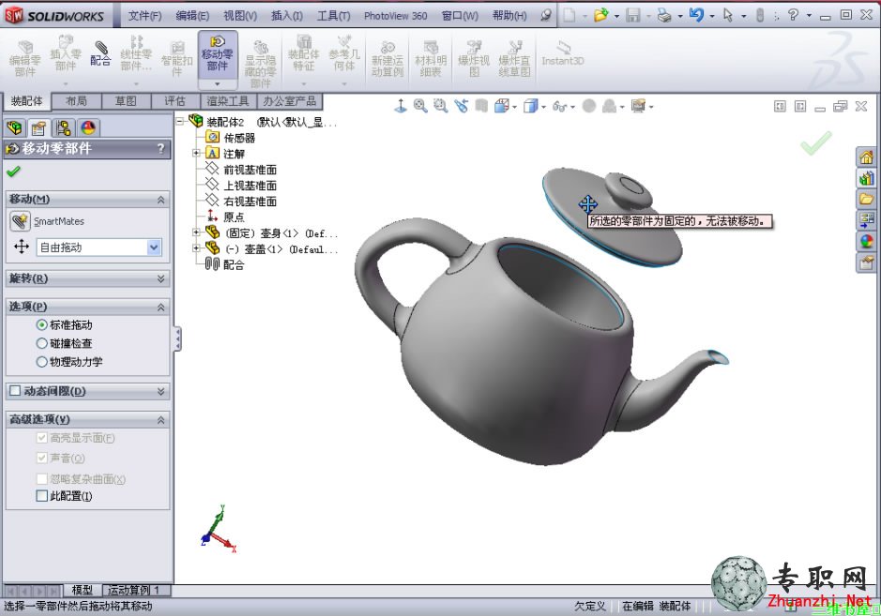Click the SmartMates paperclip button
This screenshot has width=881, height=616.
point(20,221)
